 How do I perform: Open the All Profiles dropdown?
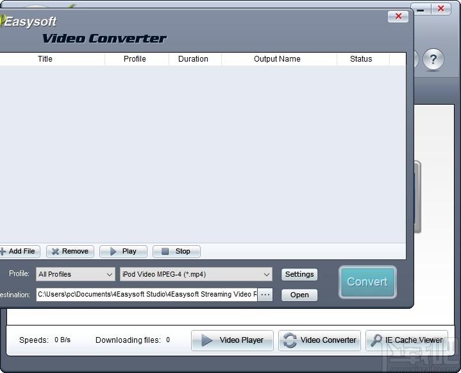pos(76,274)
